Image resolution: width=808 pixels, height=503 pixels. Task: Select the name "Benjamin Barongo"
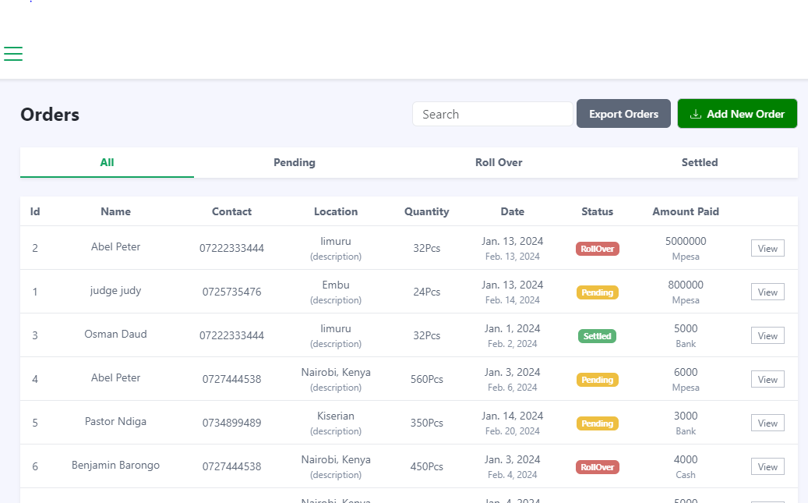[115, 465]
